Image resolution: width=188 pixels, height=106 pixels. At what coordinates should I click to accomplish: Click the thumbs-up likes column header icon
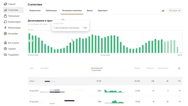click(179, 68)
